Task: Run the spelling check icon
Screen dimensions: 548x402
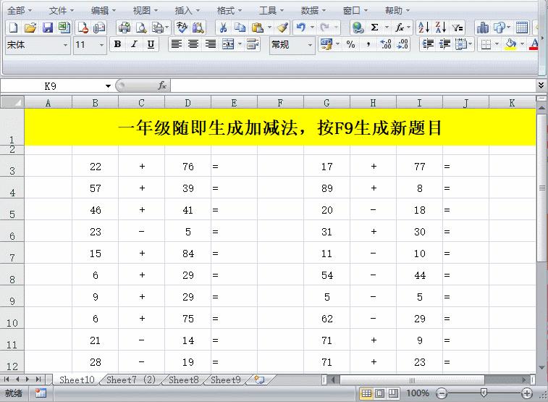Action: tap(182, 28)
